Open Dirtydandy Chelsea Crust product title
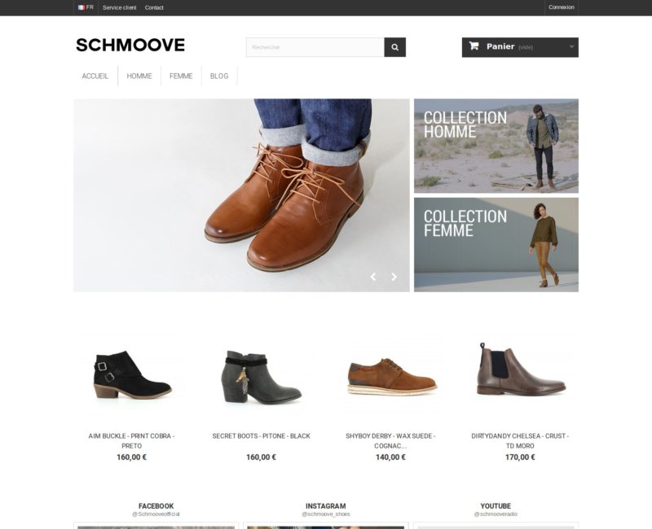 [x=520, y=440]
